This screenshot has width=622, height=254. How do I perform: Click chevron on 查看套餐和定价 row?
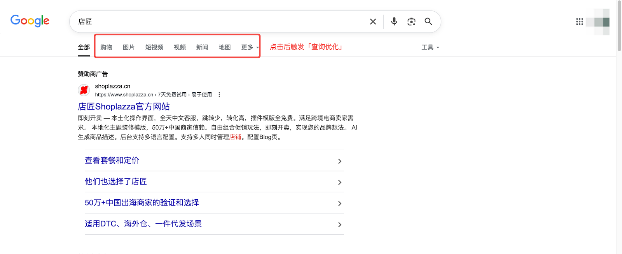click(x=340, y=161)
